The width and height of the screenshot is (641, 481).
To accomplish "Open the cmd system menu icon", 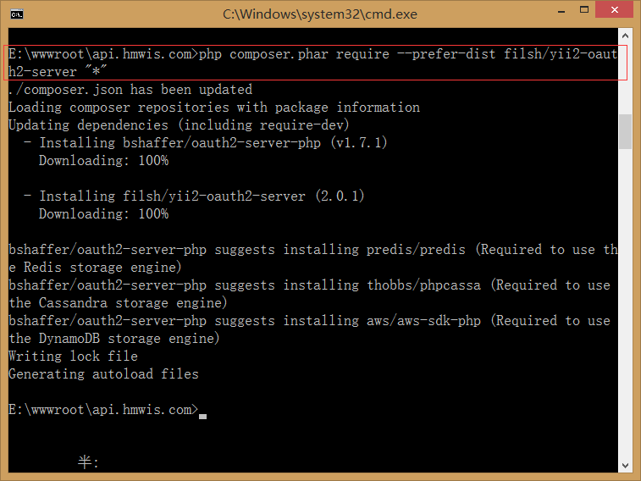I will (x=16, y=14).
